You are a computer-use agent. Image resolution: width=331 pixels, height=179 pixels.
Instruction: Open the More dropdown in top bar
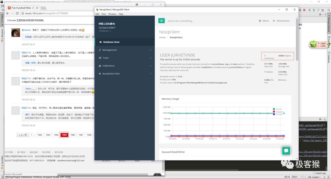pyautogui.click(x=264, y=21)
